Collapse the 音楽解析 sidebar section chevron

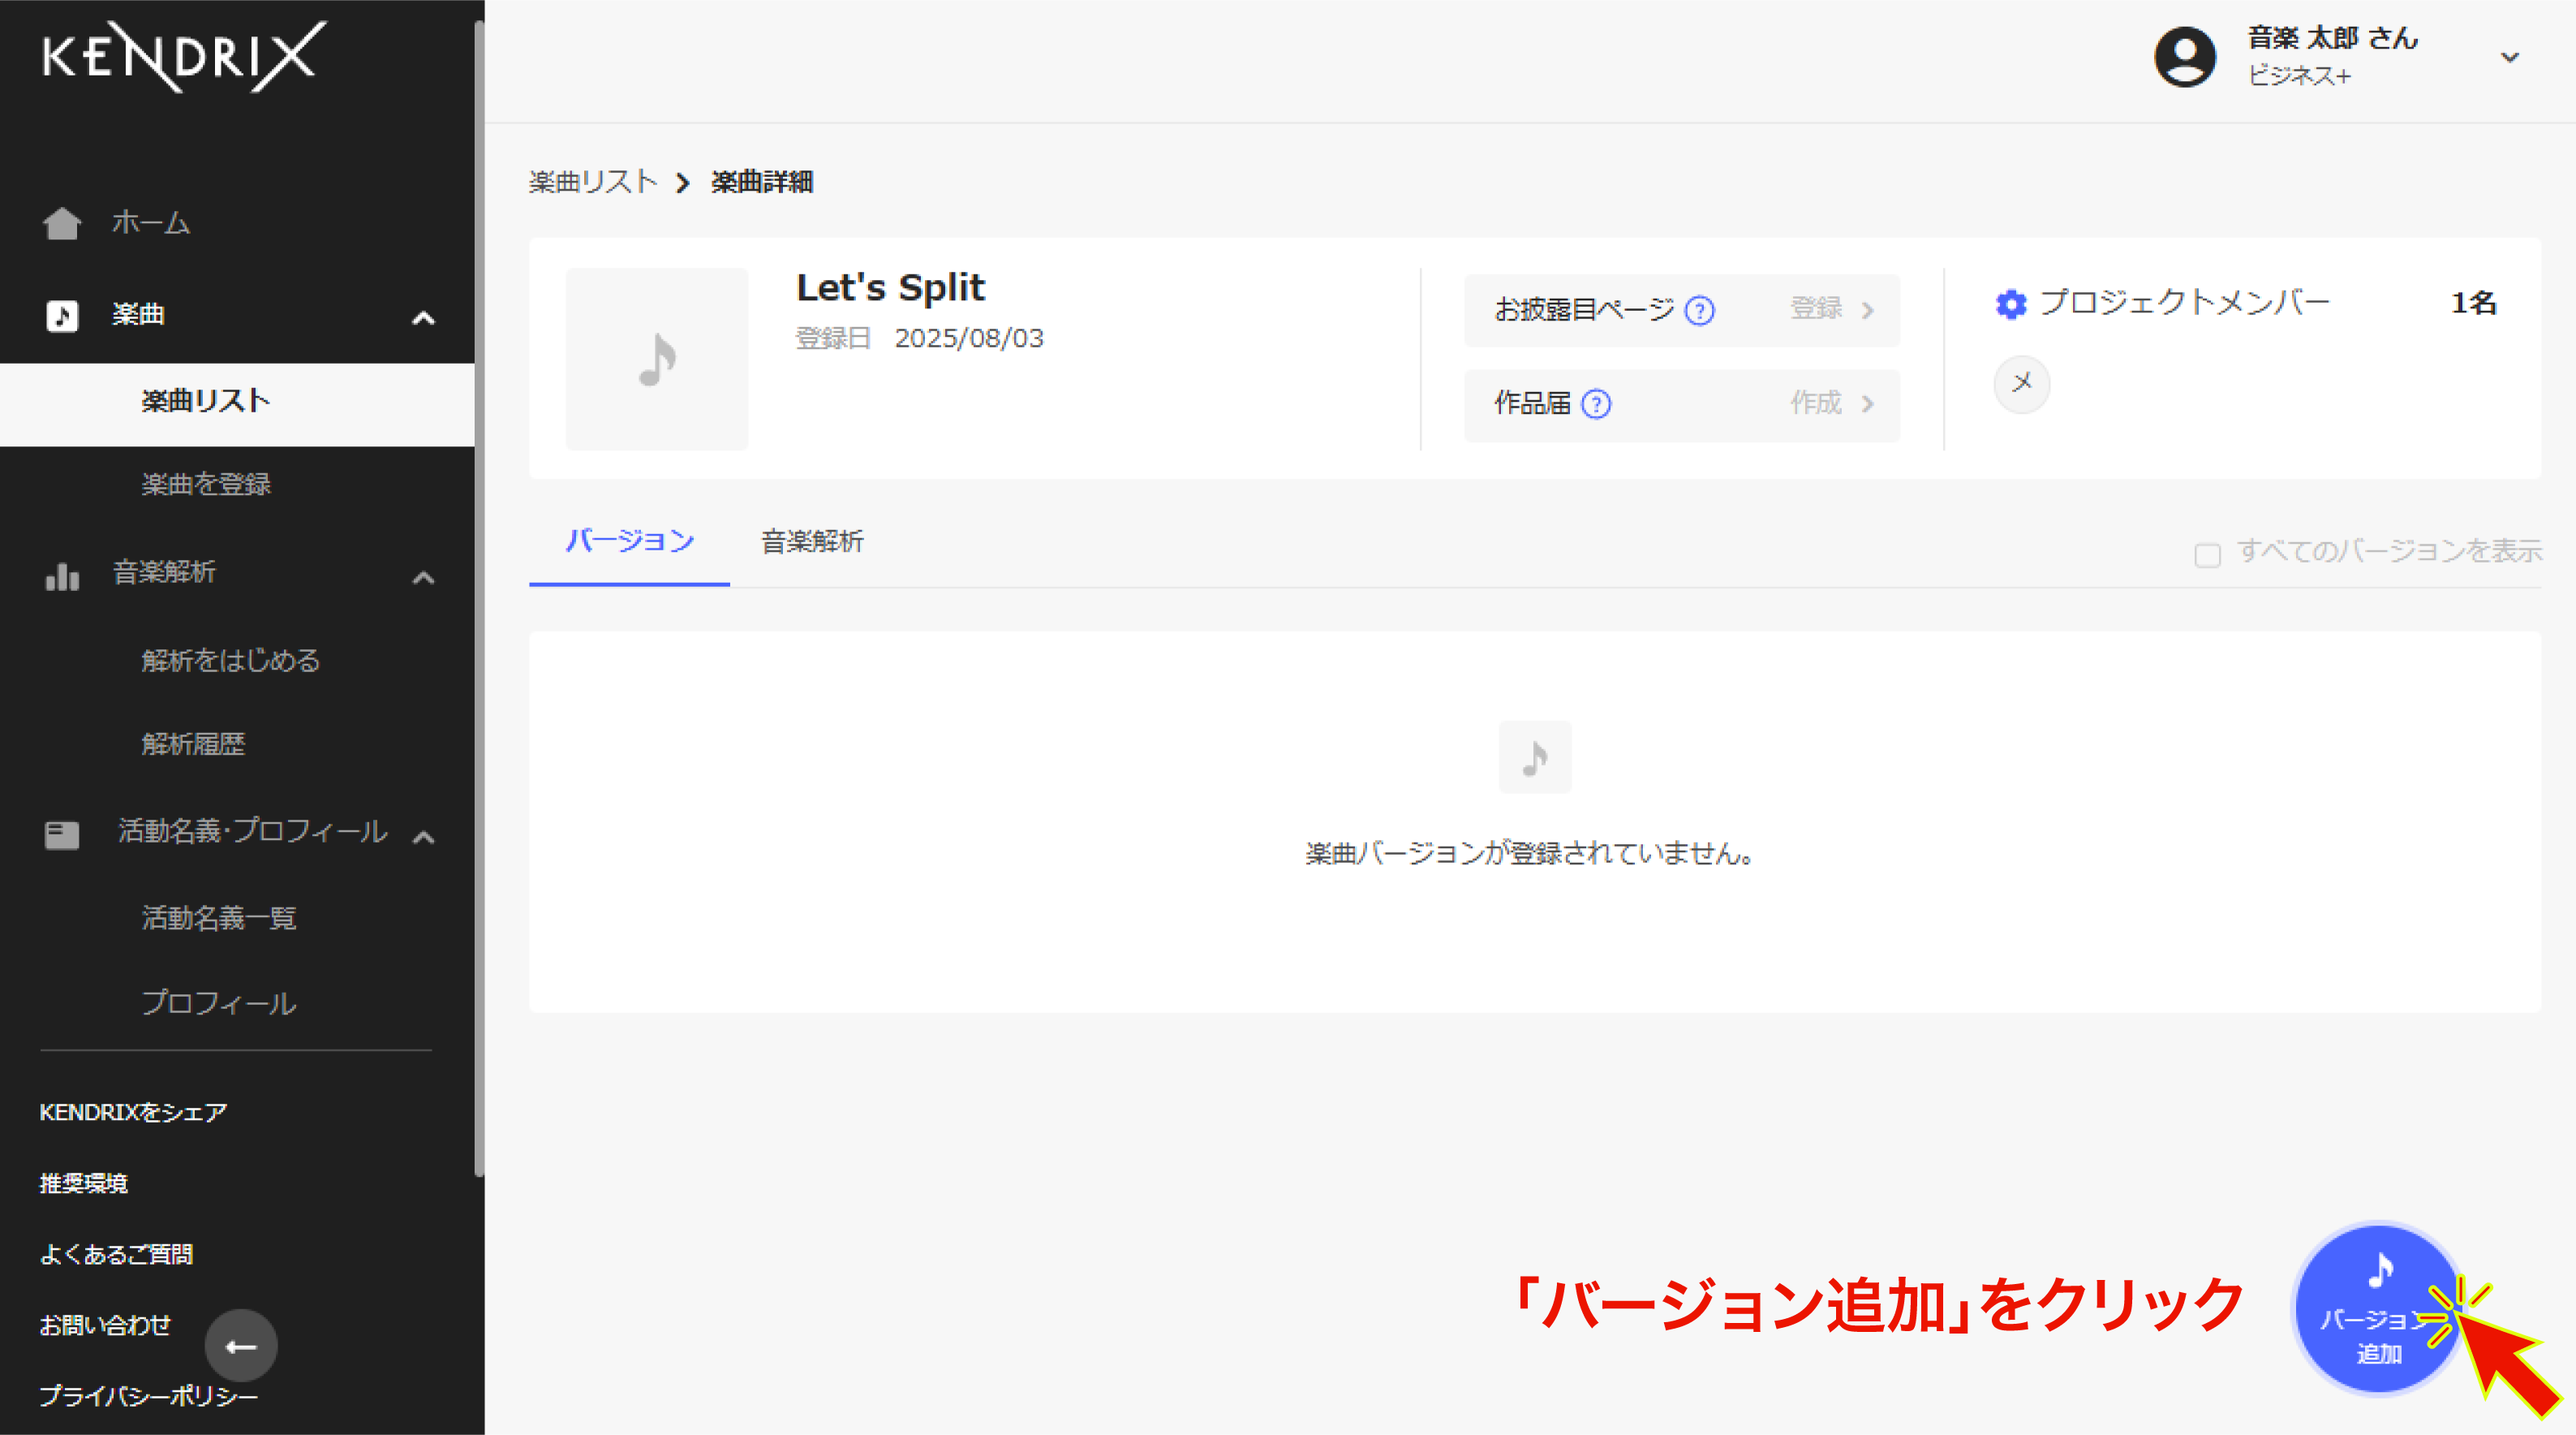point(424,577)
